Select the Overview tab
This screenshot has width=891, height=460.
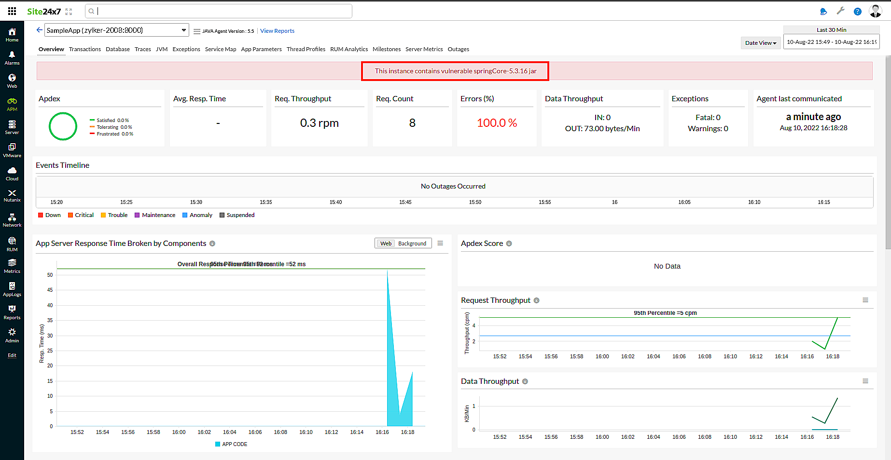[51, 49]
